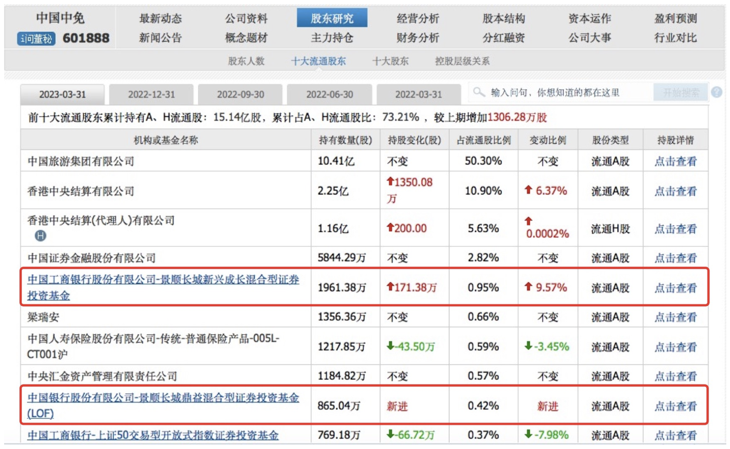
Task: Click the 1350.08万 increase value
Action: [x=410, y=190]
